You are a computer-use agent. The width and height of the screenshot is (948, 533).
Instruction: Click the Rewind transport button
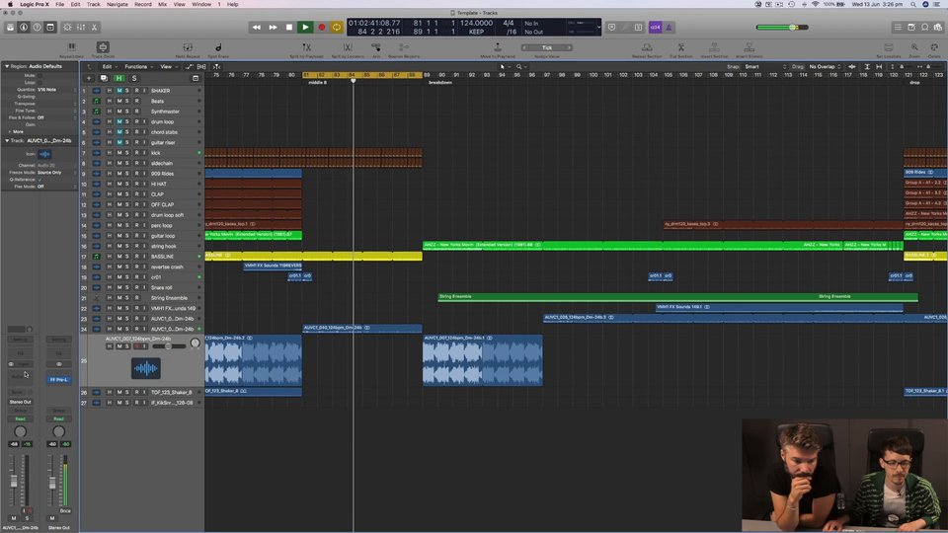click(x=257, y=28)
